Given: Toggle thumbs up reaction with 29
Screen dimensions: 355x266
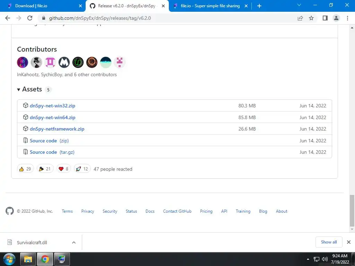Looking at the screenshot, I should [x=25, y=169].
